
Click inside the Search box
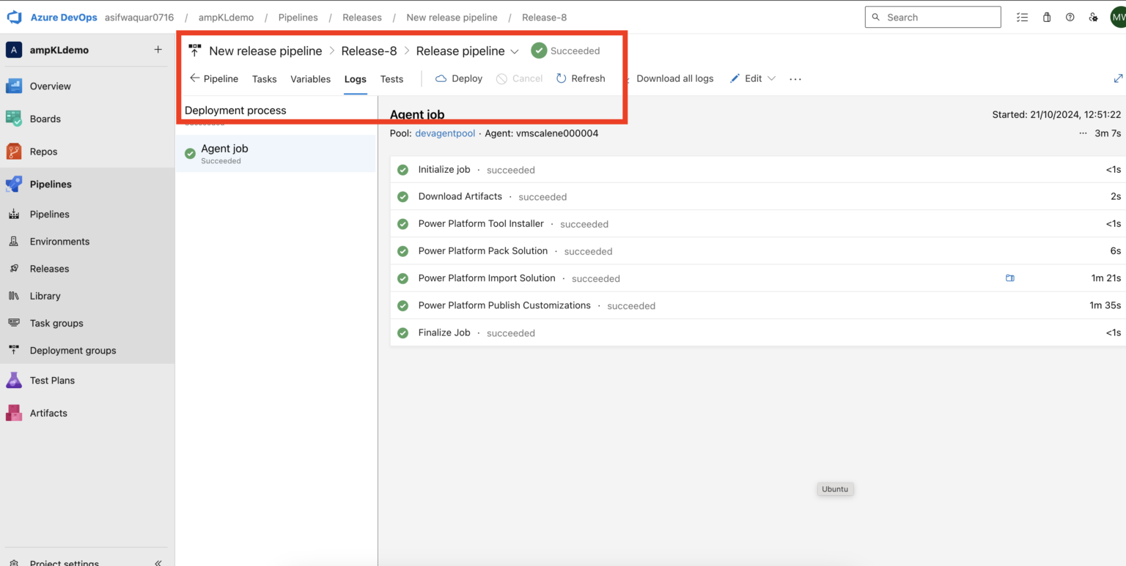[x=932, y=18]
